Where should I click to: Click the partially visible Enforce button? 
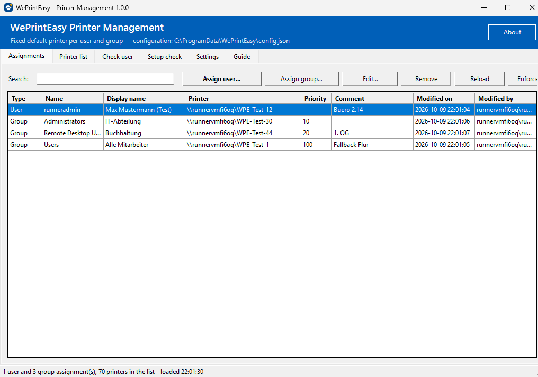(523, 79)
